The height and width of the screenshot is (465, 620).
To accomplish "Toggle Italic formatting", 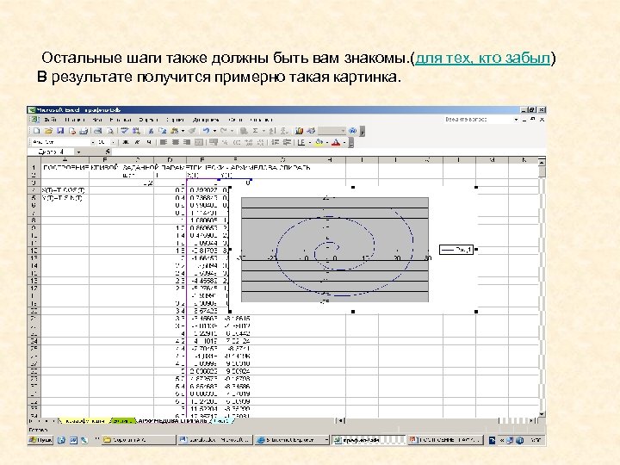I will pos(137,142).
